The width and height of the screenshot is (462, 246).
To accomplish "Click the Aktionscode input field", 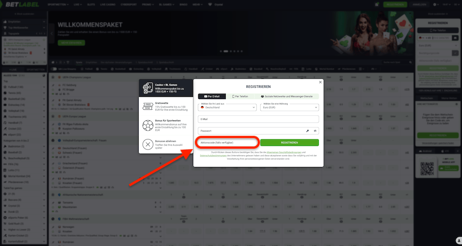I will (x=226, y=143).
